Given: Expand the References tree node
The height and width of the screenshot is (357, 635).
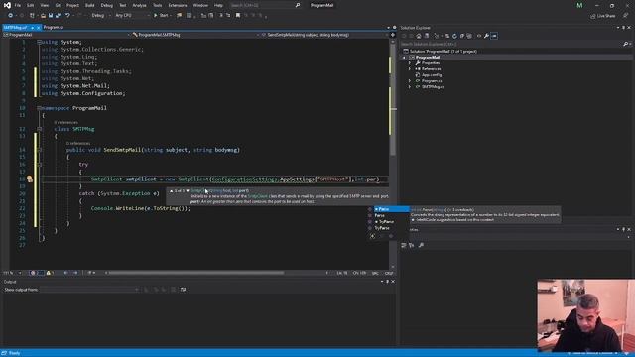Looking at the screenshot, I should point(410,69).
